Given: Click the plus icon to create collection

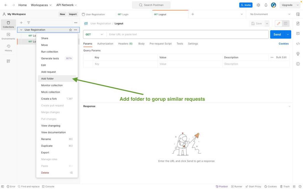Looking at the screenshot, I should coord(21,22).
